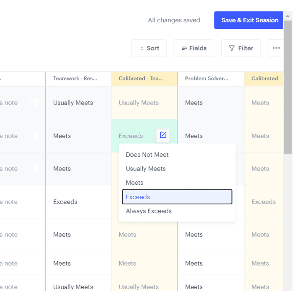Click the edit pencil icon in the Exceeds cell
Screen dimensions: 305x291
click(x=163, y=135)
